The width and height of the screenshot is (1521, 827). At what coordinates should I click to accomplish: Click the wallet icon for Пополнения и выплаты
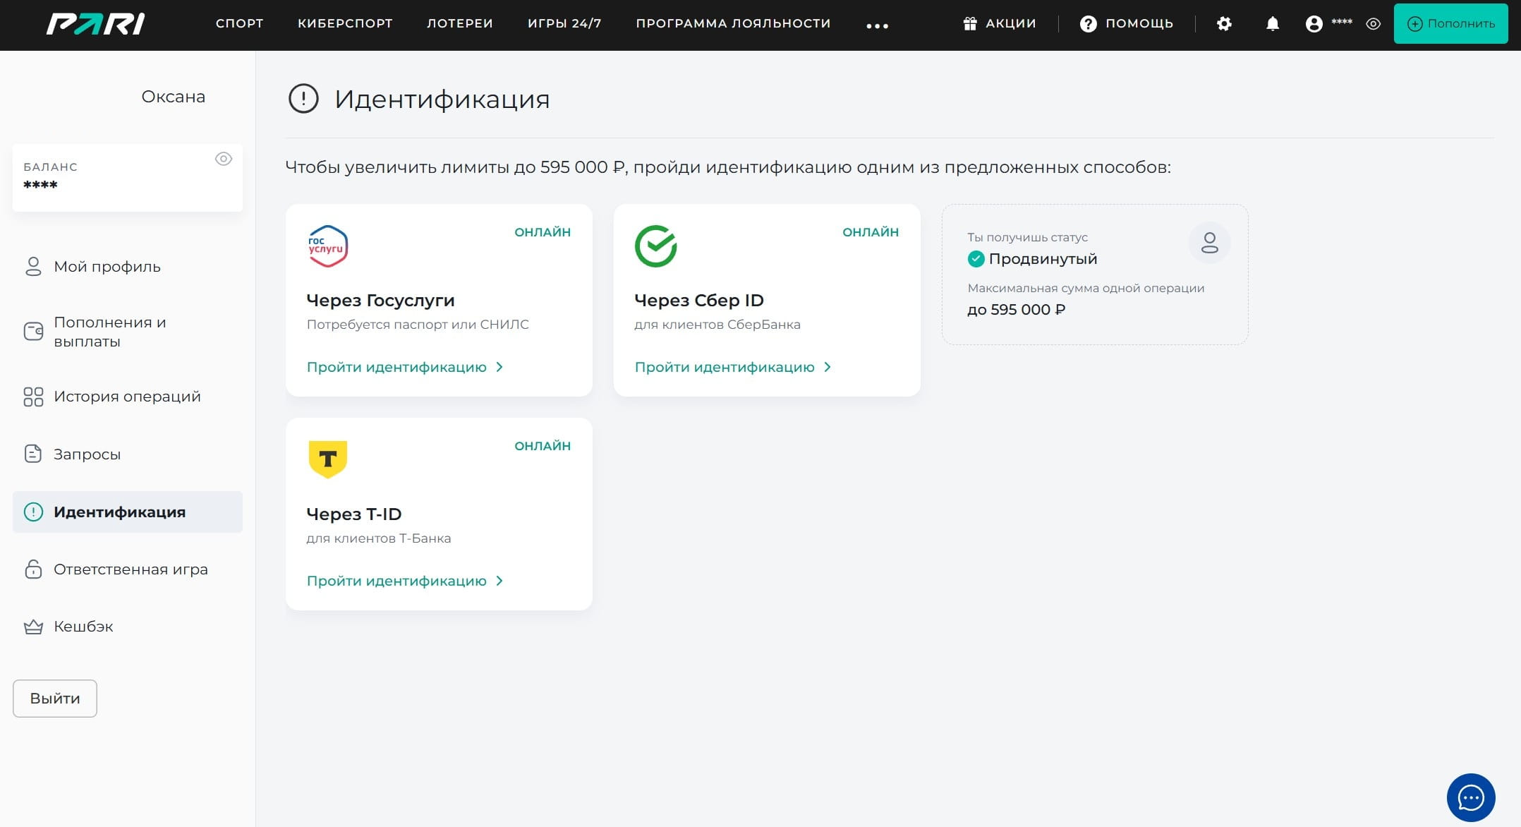click(x=33, y=331)
